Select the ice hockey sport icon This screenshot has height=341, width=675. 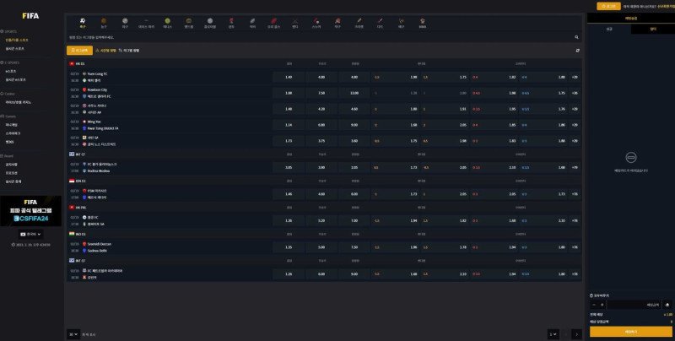[x=146, y=20]
